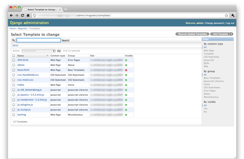
Task: Check the css/handheld.css checkbox
Action: click(x=14, y=75)
